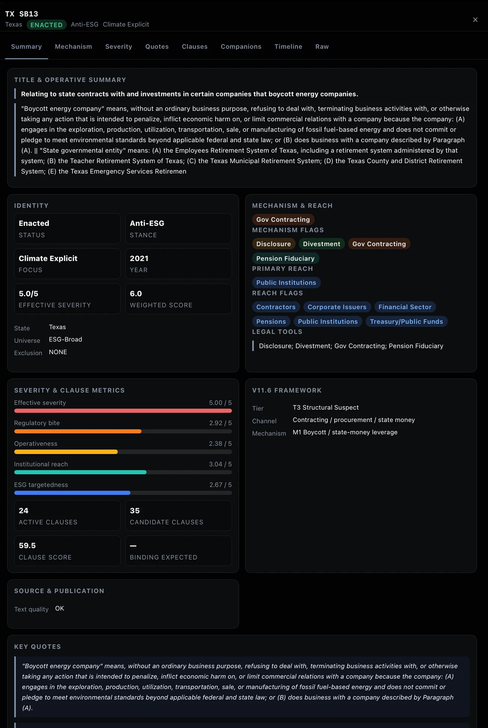Click the Institutional reach teal bar

click(80, 472)
